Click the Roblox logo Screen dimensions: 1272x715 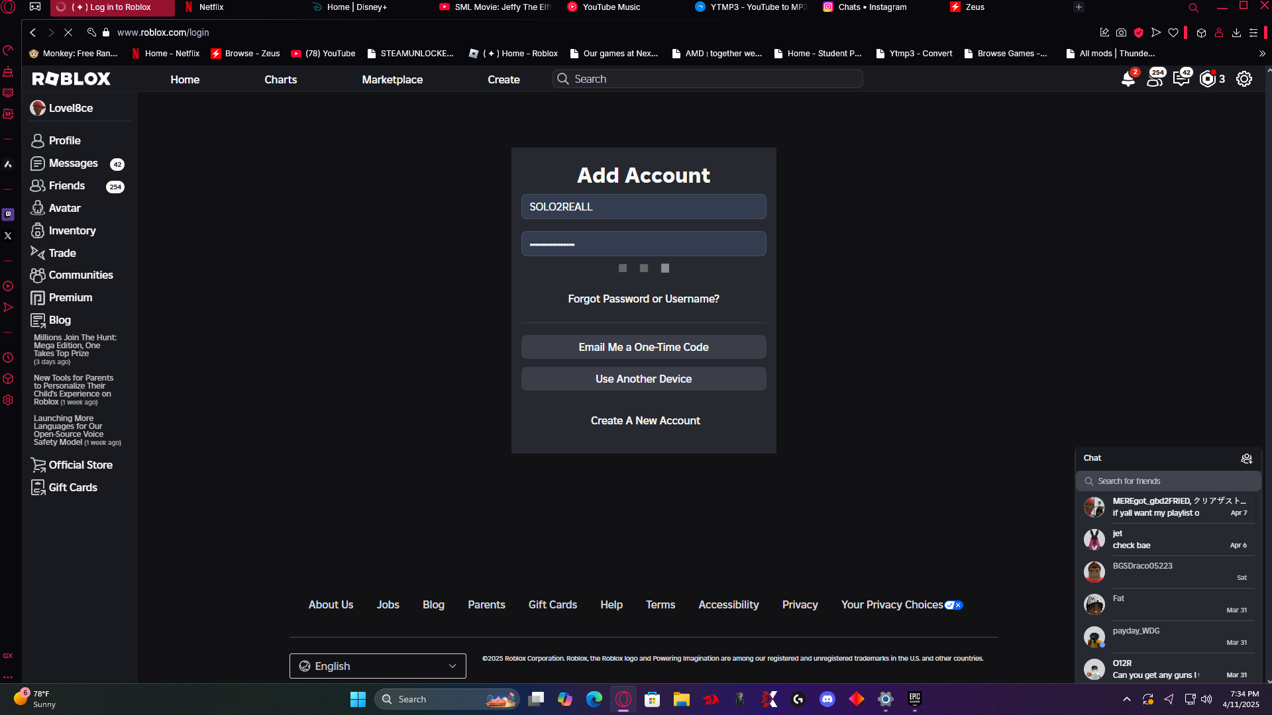tap(72, 79)
